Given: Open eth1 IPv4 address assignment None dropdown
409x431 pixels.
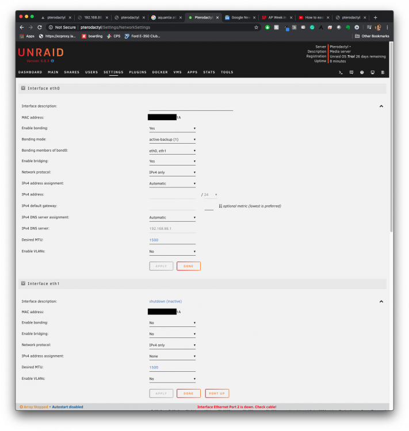Looking at the screenshot, I should (173, 356).
